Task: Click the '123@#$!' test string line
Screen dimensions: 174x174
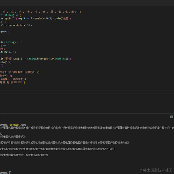Action: coord(13,79)
